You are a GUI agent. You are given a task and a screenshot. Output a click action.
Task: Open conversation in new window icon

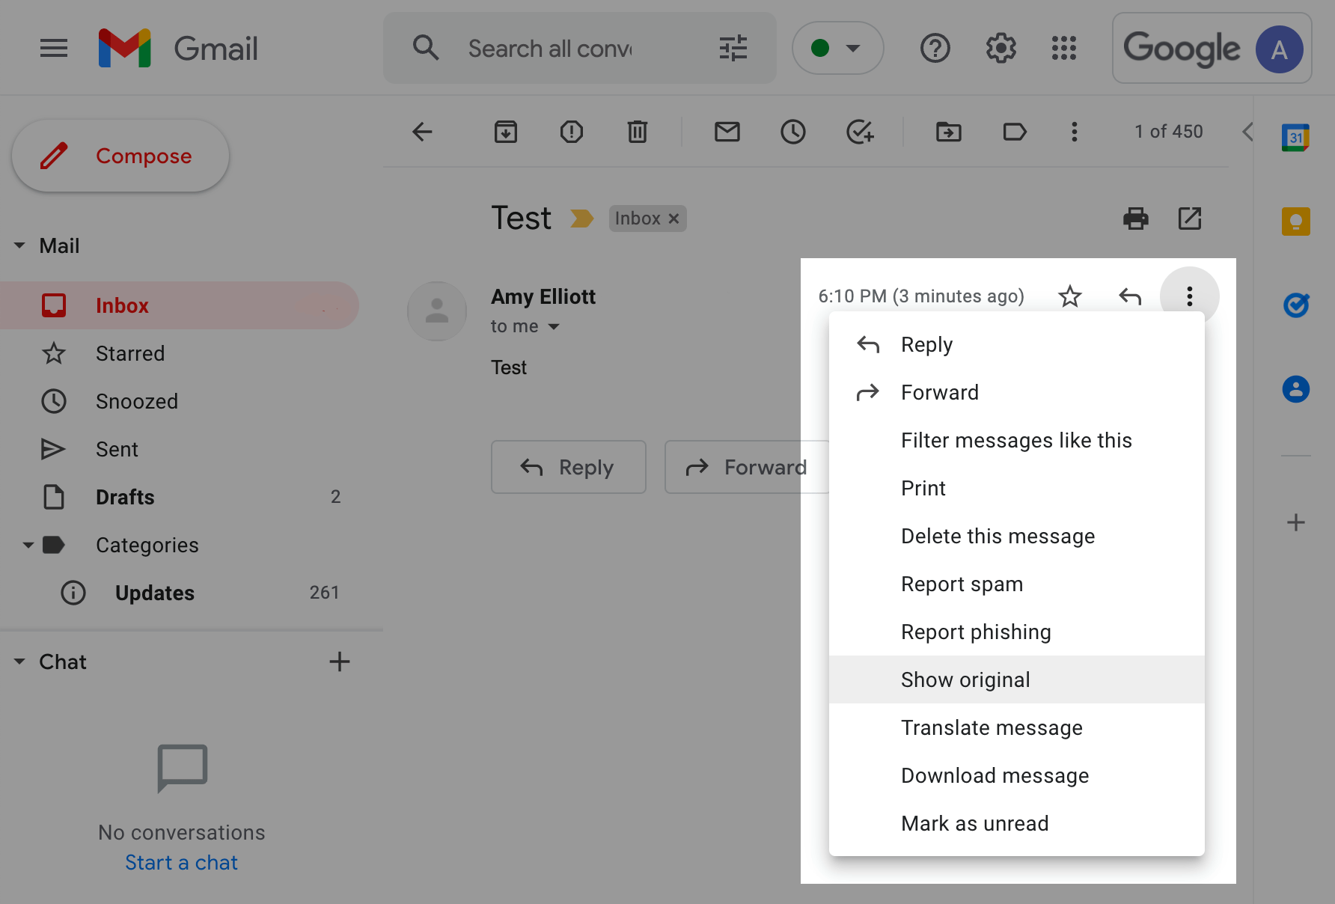pyautogui.click(x=1190, y=219)
